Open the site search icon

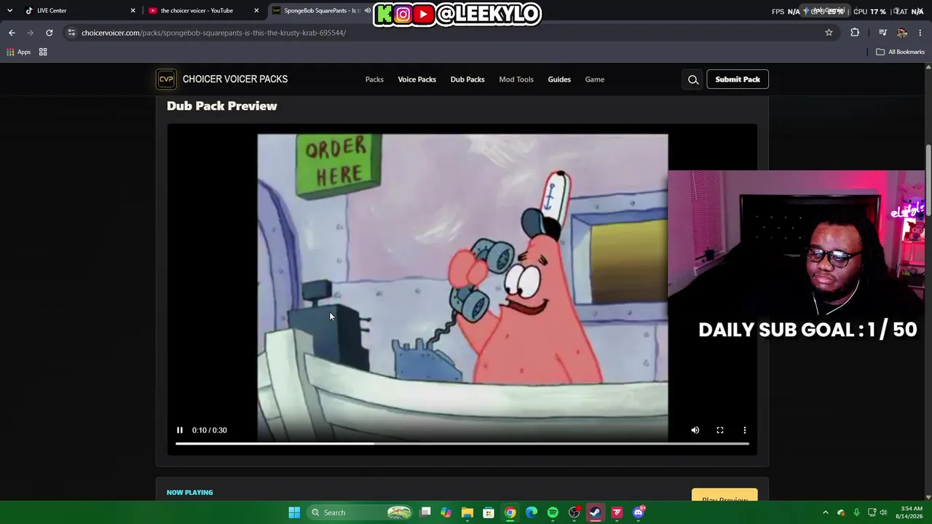(693, 79)
